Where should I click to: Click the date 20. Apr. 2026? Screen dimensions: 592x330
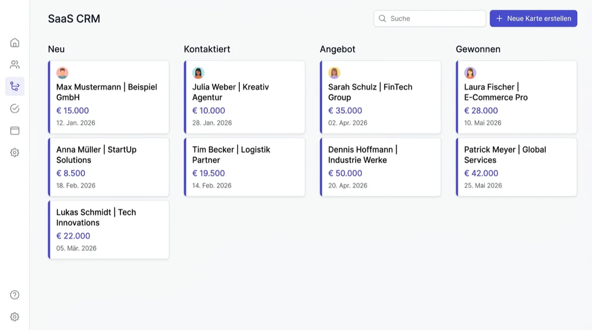pos(348,185)
